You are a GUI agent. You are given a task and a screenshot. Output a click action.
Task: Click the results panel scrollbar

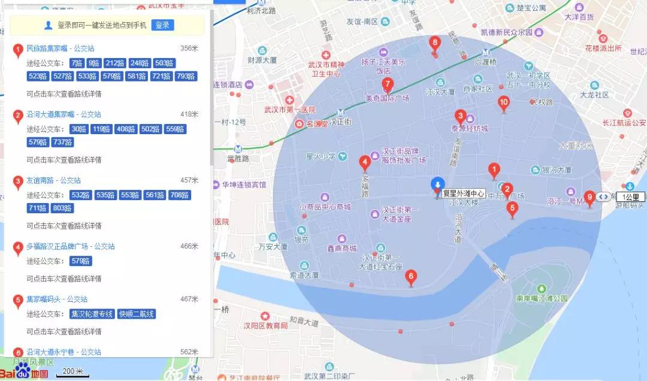[x=212, y=87]
